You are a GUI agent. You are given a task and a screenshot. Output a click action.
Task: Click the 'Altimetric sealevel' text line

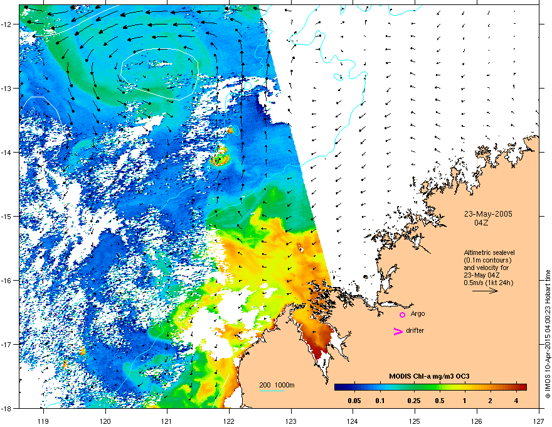[489, 252]
